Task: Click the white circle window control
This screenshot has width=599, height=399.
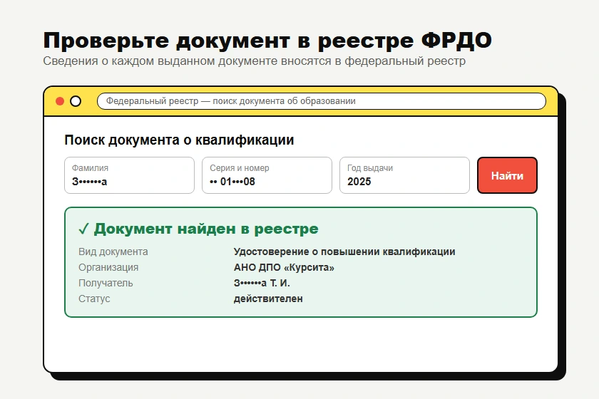Action: [x=76, y=101]
